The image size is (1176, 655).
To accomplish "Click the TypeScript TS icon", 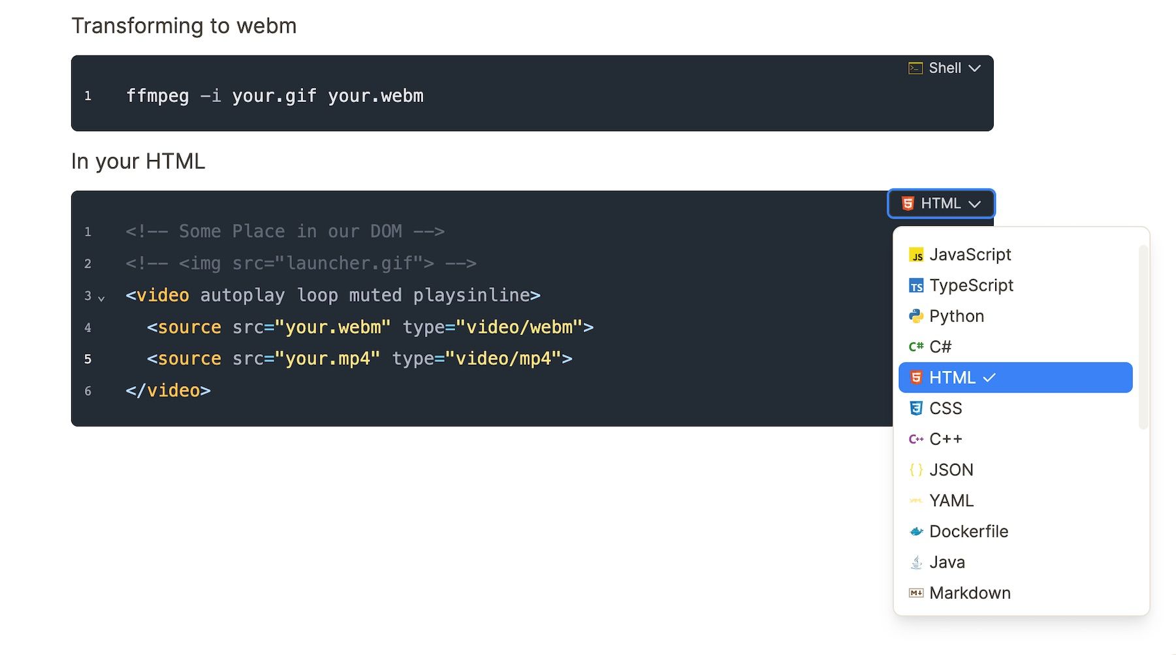I will point(916,286).
